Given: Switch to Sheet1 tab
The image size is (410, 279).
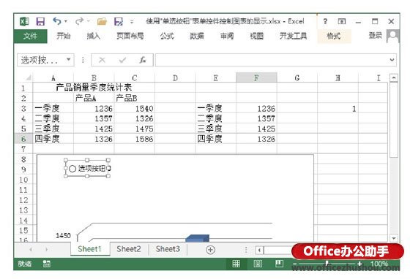Looking at the screenshot, I should (89, 249).
